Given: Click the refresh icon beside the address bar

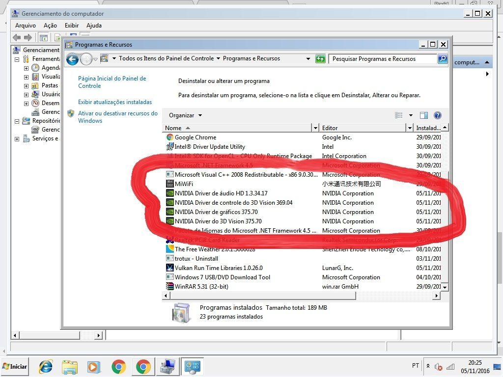Looking at the screenshot, I should point(320,59).
